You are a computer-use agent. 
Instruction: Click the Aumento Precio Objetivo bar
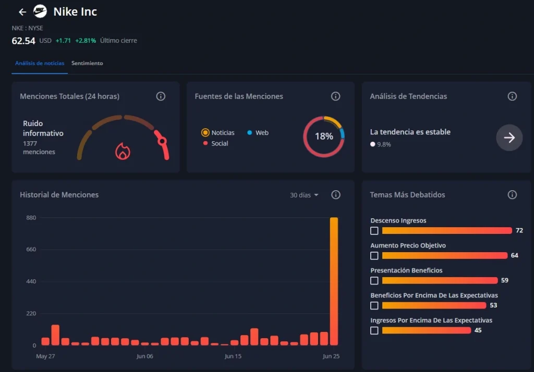pyautogui.click(x=445, y=256)
